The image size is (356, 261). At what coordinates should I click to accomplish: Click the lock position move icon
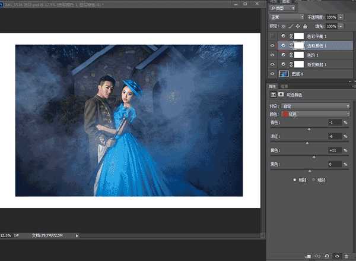(x=298, y=26)
